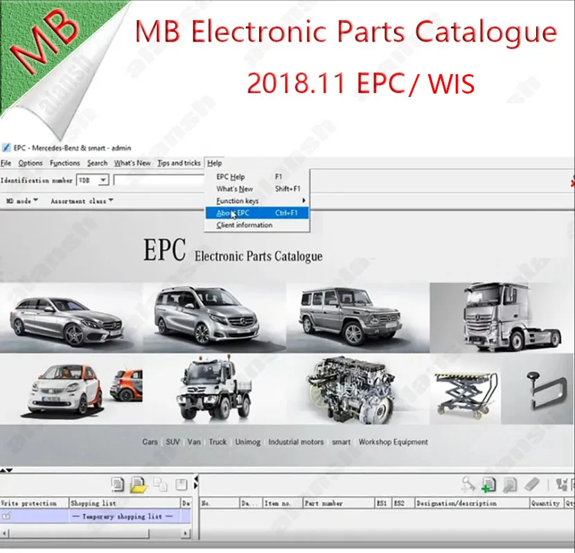The image size is (575, 553).
Task: Click the No. column header
Action: coord(220,503)
